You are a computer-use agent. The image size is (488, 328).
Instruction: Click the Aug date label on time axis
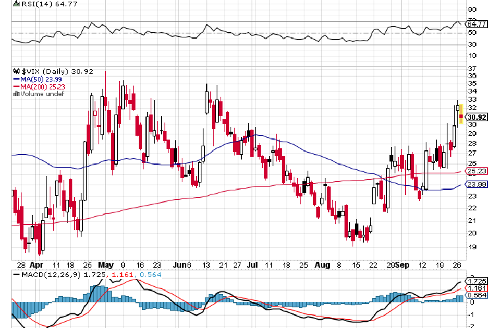tap(323, 264)
